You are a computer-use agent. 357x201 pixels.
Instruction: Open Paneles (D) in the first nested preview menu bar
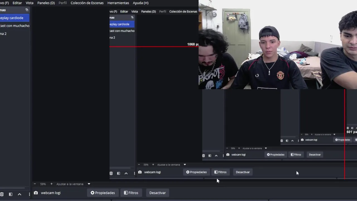point(148,11)
